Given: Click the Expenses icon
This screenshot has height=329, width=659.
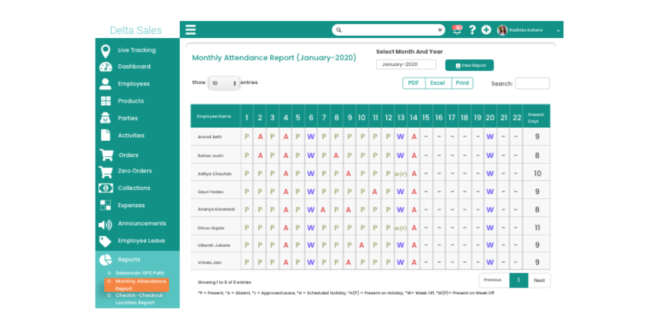Looking at the screenshot, I should point(105,205).
